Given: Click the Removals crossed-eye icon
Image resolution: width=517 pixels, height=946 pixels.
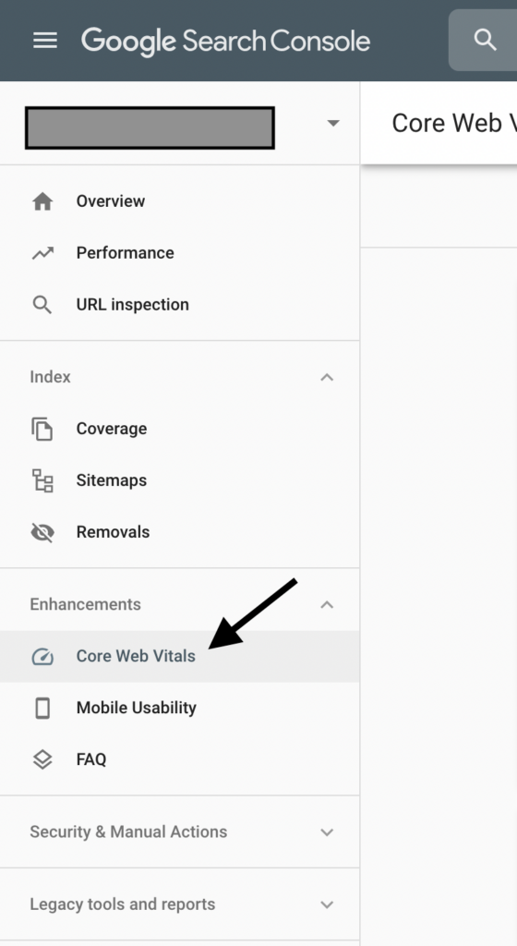Looking at the screenshot, I should click(x=42, y=532).
